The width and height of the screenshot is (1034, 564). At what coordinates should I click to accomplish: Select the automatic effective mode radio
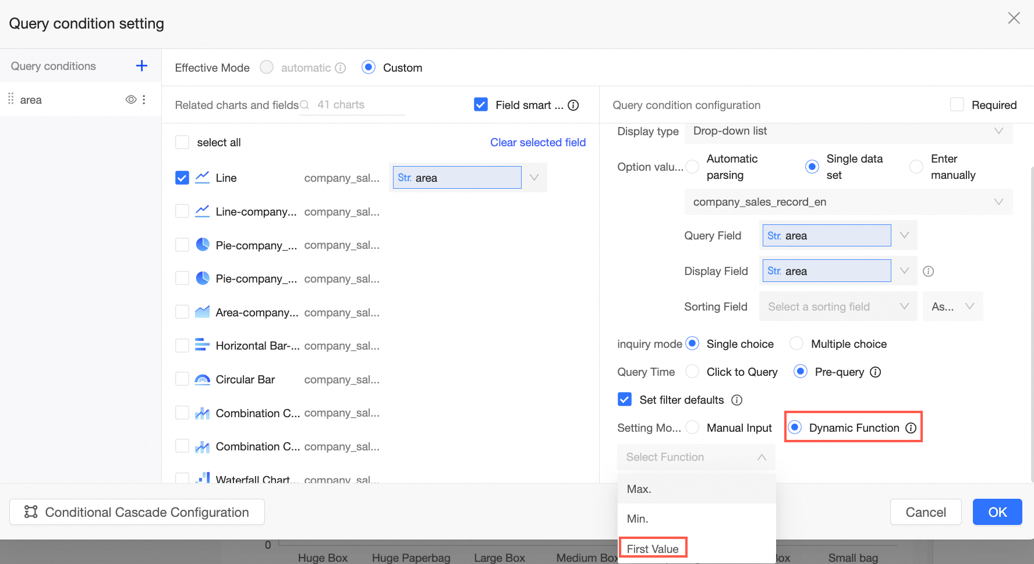[x=267, y=68]
